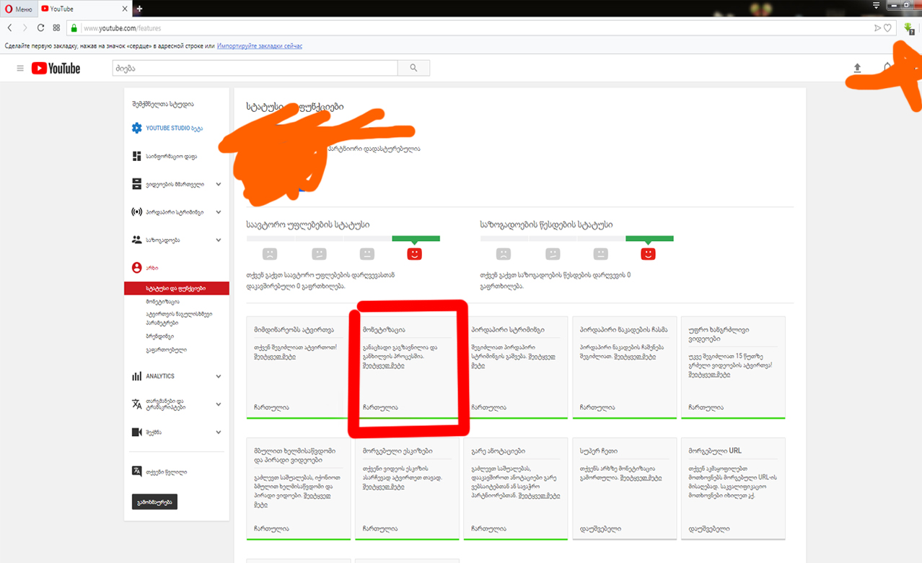Click the Translations & Transcriptions icon
Screen dimensions: 922x563
coord(136,404)
